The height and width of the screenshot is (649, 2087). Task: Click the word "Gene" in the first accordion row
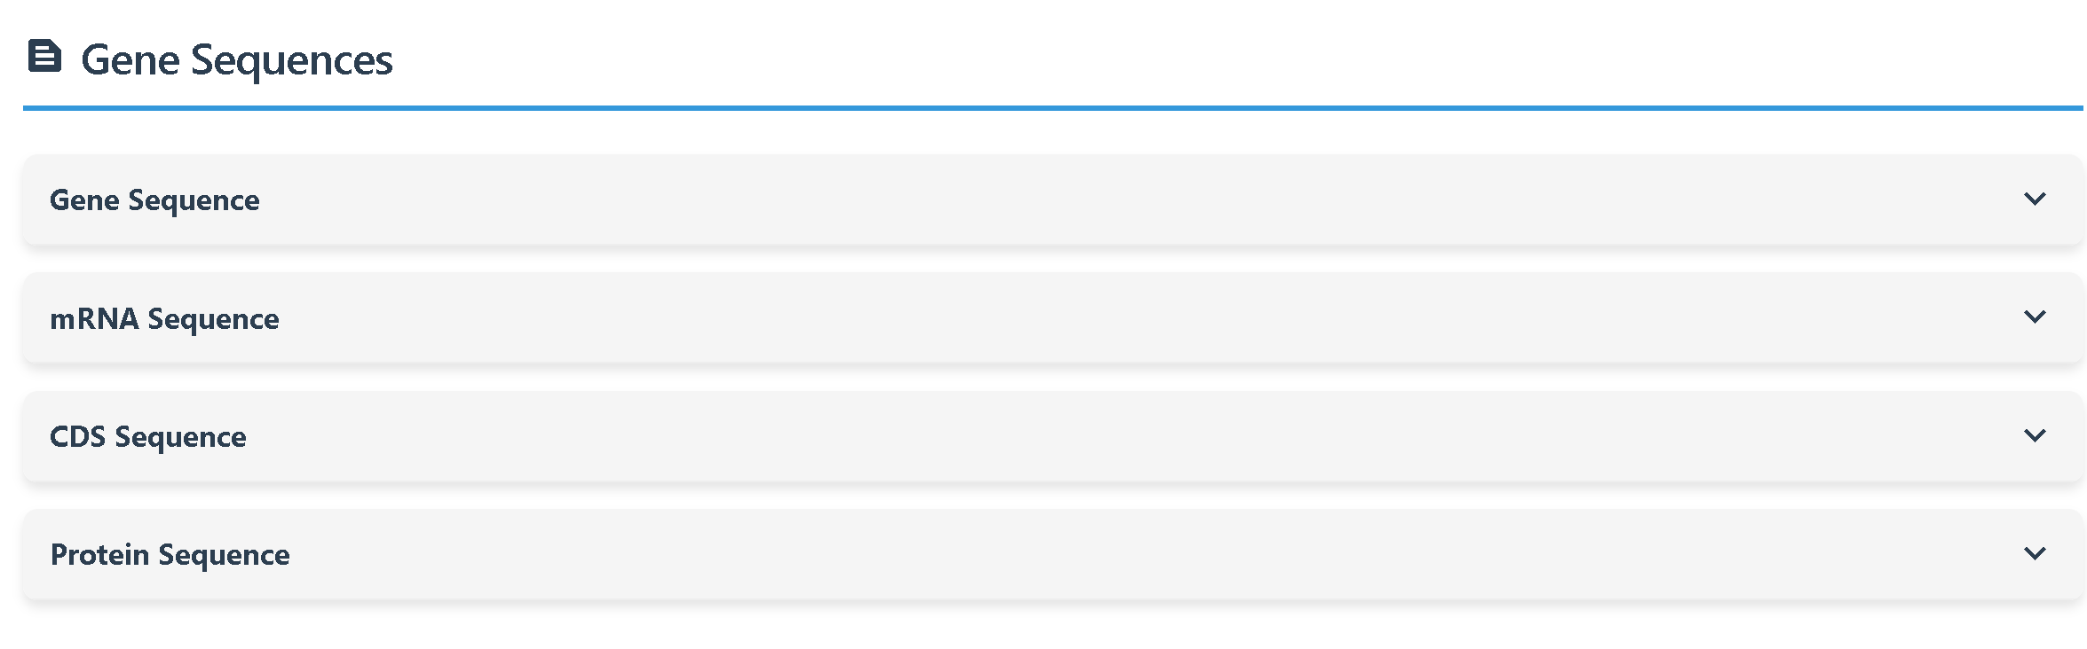84,200
